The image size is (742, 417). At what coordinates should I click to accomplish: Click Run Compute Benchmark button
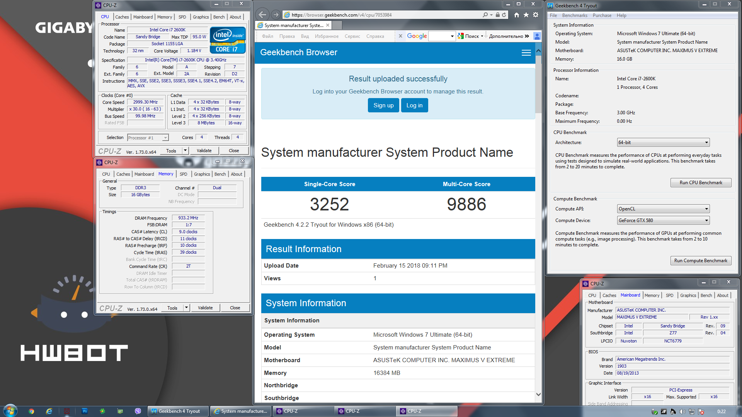(701, 261)
